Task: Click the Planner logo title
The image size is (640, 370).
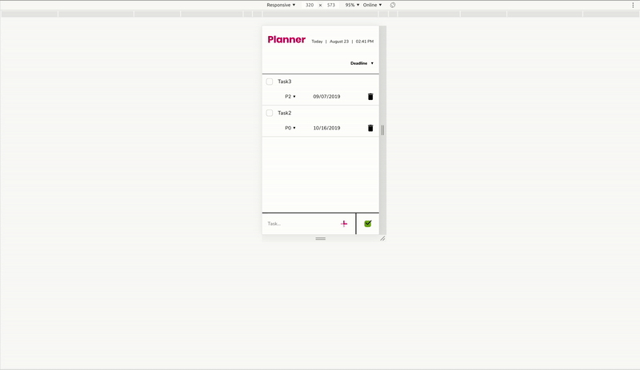Action: pos(286,40)
